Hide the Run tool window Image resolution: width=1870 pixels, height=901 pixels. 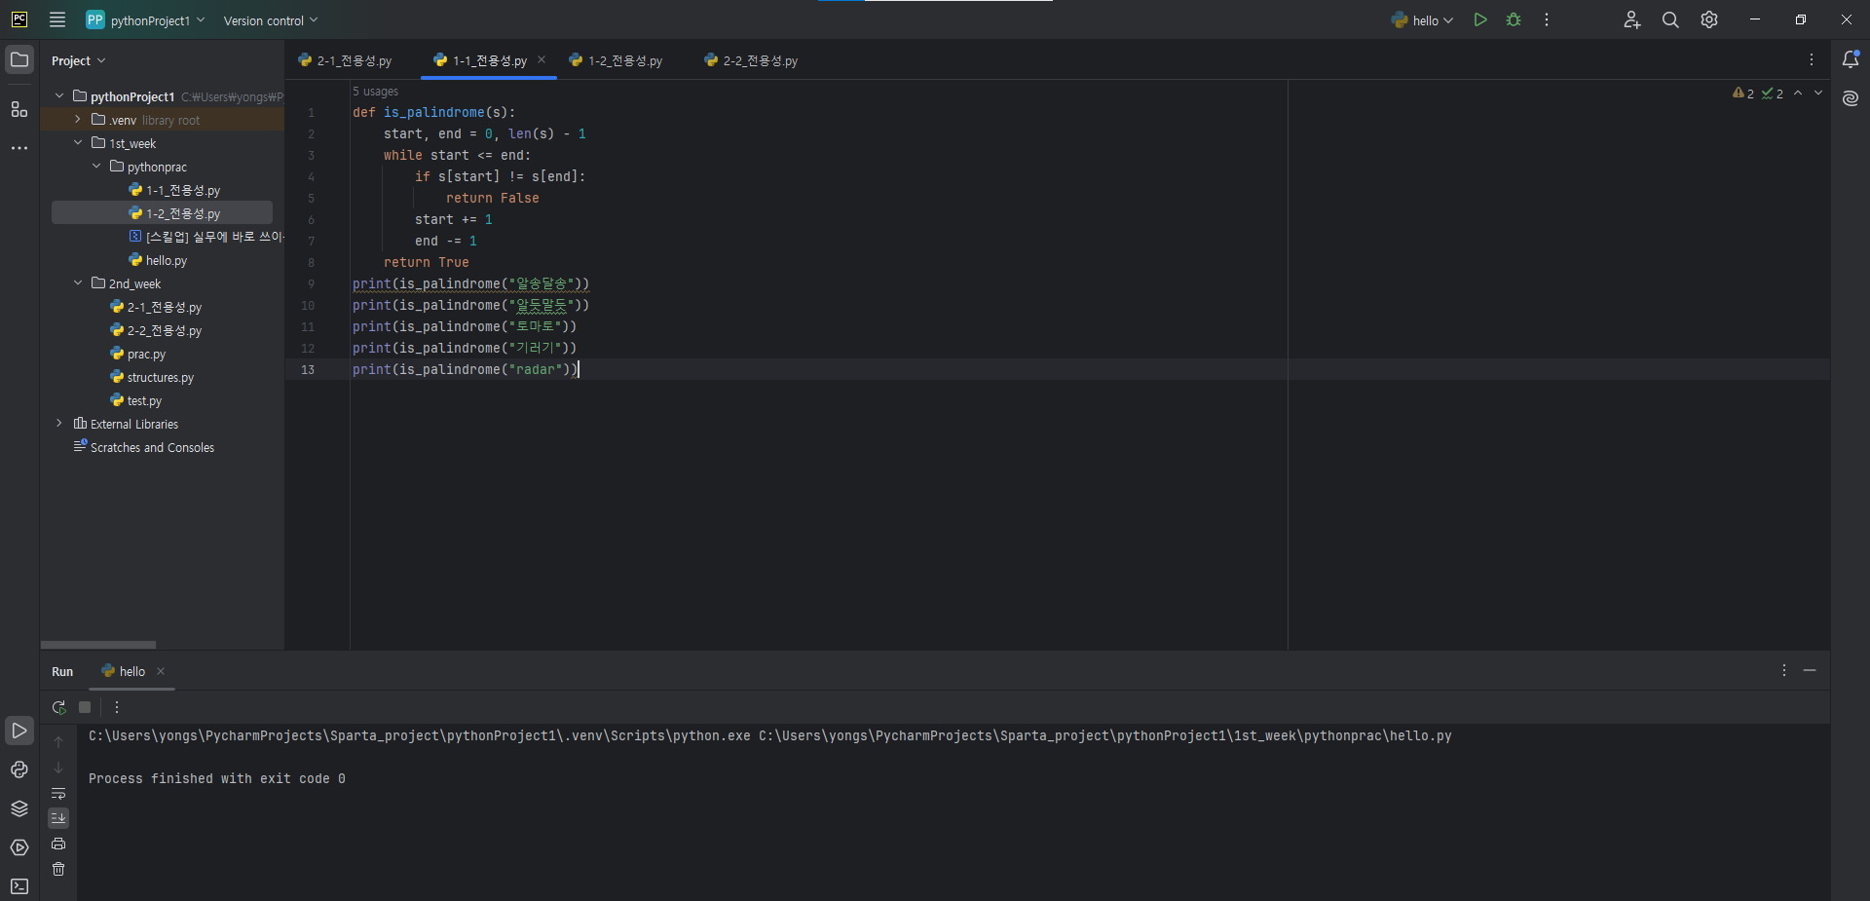coord(1810,670)
